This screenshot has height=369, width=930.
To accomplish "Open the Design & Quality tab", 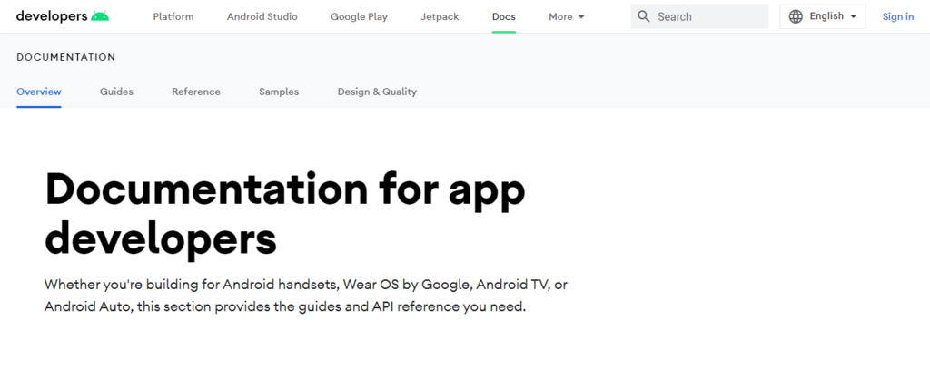I will [377, 92].
